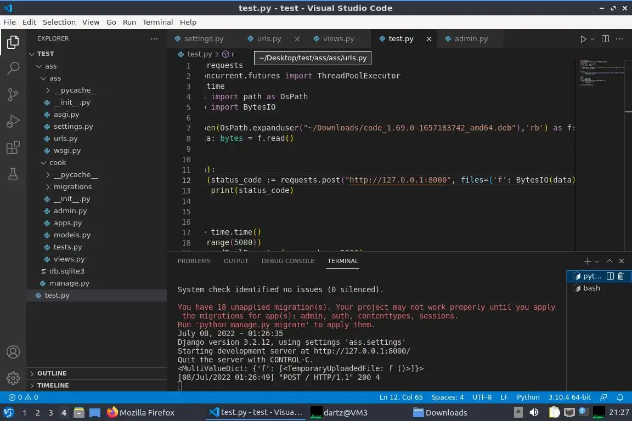The image size is (632, 421).
Task: Select the bash terminal session
Action: tap(599, 288)
